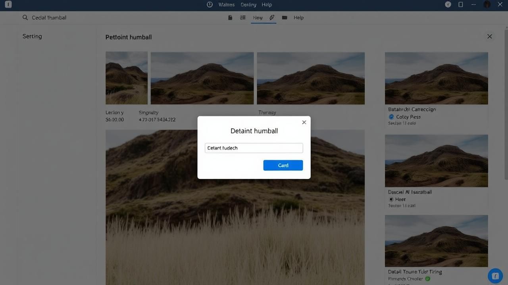Open the Detling menu in title bar
This screenshot has width=508, height=285.
248,5
